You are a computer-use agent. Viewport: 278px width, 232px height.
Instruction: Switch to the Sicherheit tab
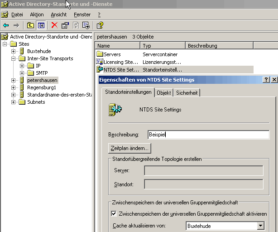point(187,93)
